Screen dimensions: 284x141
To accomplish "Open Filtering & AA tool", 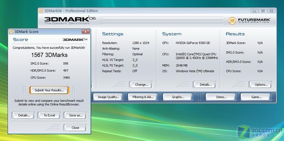I will (x=143, y=97).
